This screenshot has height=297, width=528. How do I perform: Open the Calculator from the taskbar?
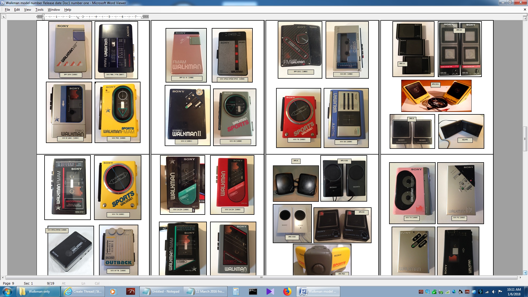pyautogui.click(x=236, y=291)
